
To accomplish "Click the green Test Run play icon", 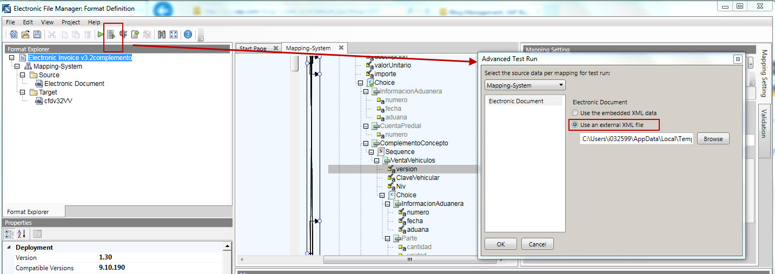I will (x=101, y=35).
